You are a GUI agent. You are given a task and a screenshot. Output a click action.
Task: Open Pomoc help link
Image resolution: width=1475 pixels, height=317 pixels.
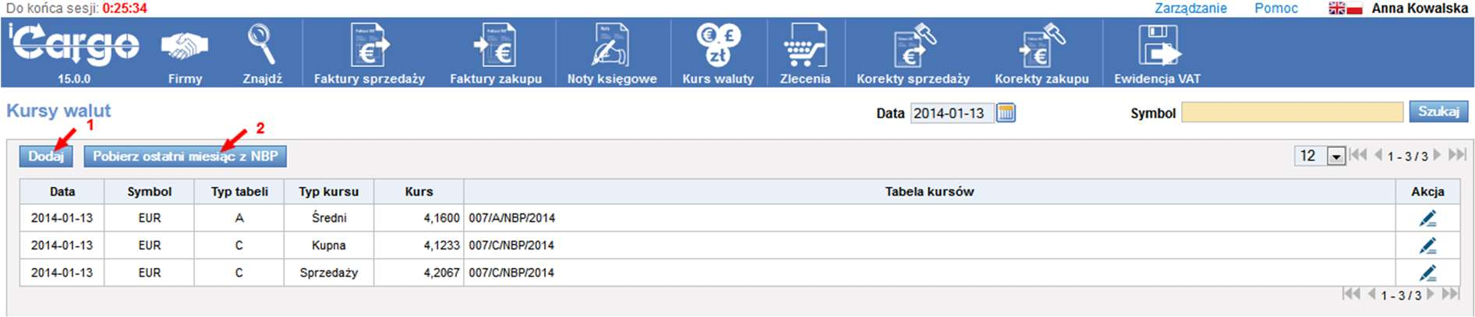[x=1275, y=9]
